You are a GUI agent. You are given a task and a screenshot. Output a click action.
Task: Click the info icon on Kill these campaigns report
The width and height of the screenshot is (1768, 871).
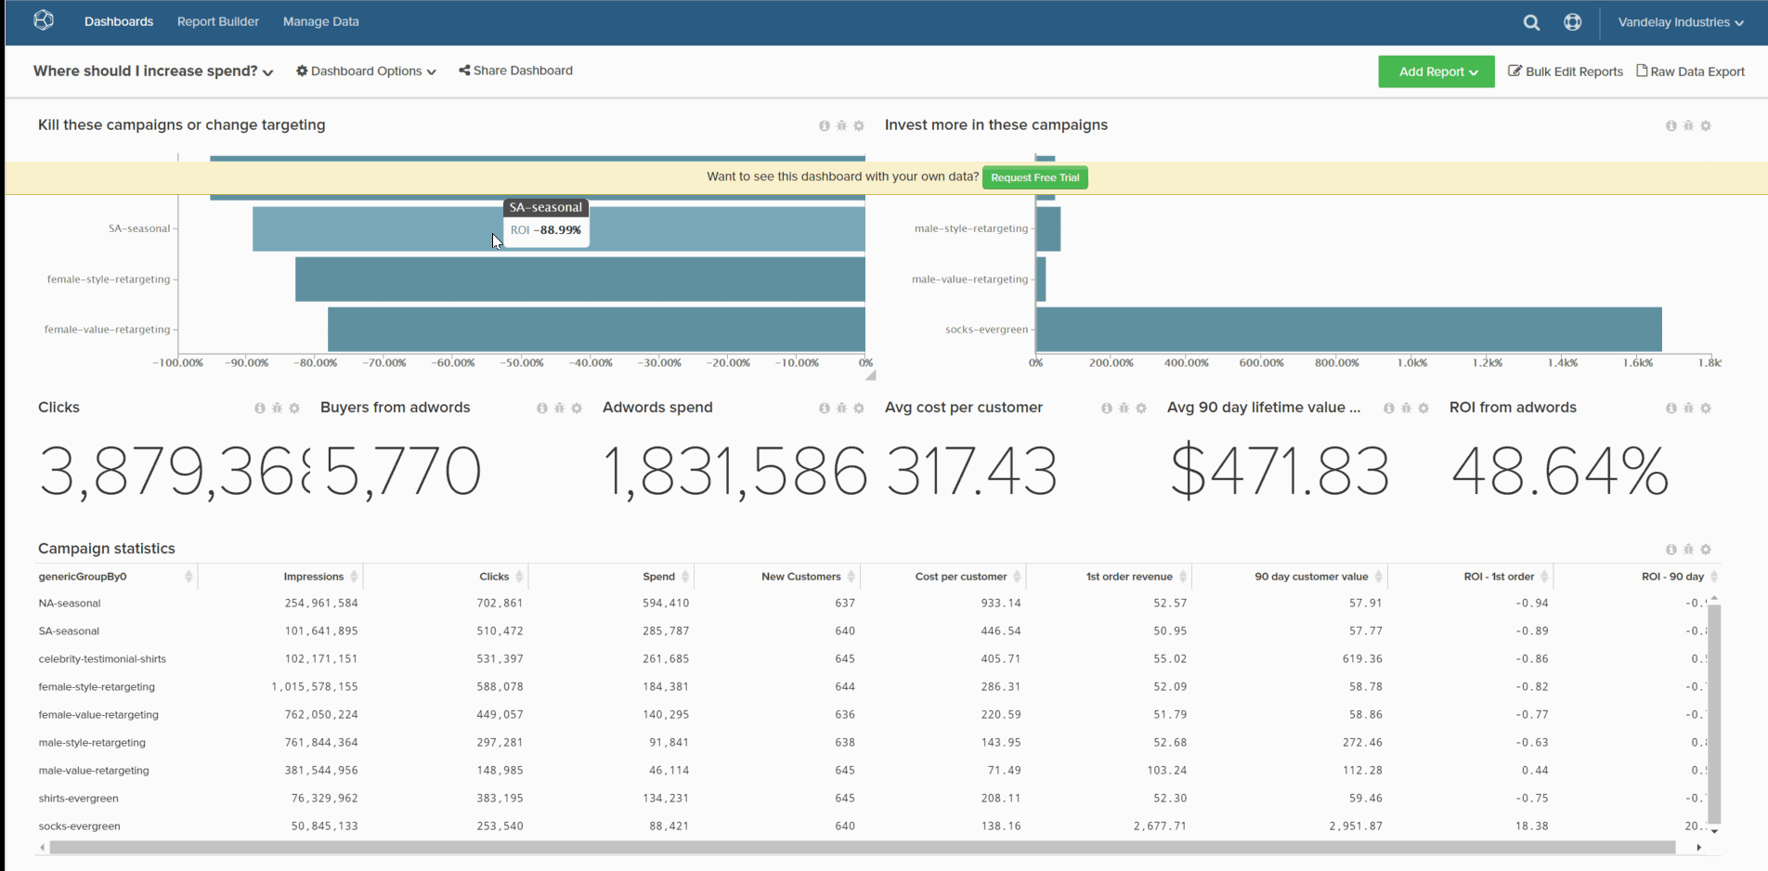pyautogui.click(x=823, y=125)
